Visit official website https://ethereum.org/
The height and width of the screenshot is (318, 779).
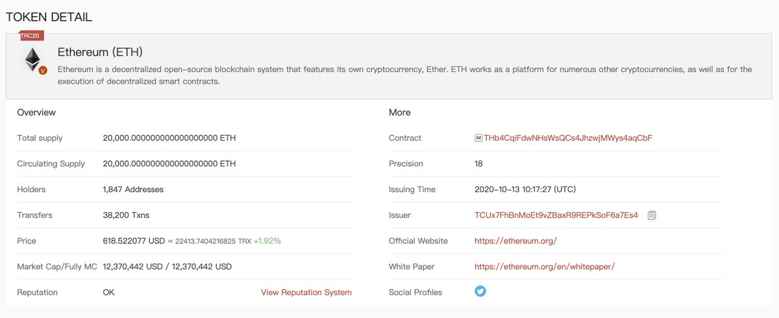pos(515,241)
